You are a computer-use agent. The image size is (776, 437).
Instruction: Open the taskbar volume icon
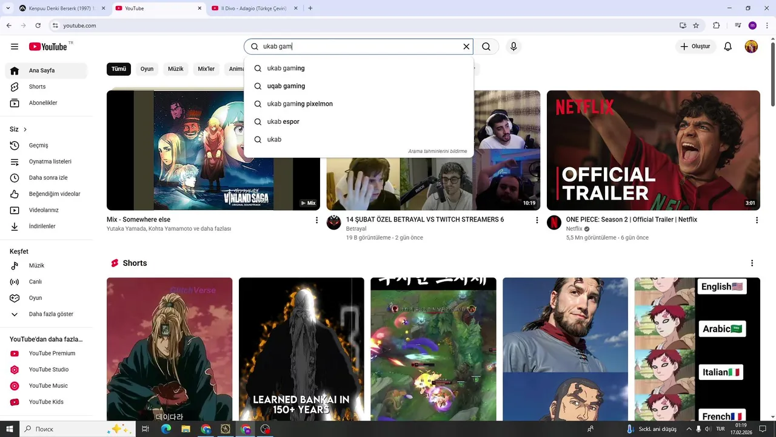(x=709, y=429)
